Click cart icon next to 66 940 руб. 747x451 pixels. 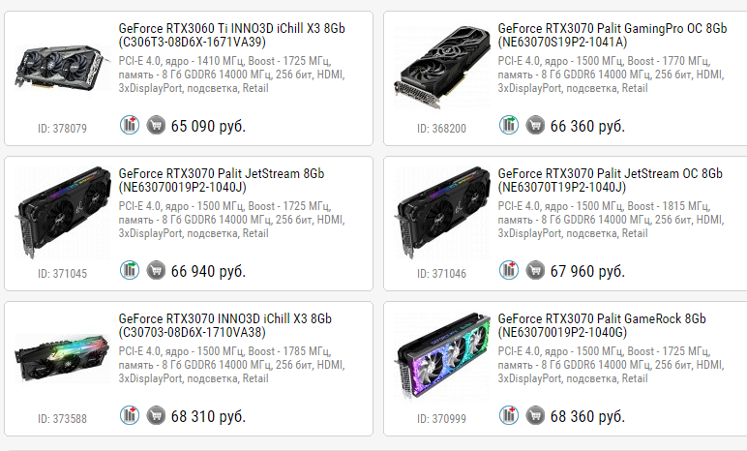pos(155,270)
